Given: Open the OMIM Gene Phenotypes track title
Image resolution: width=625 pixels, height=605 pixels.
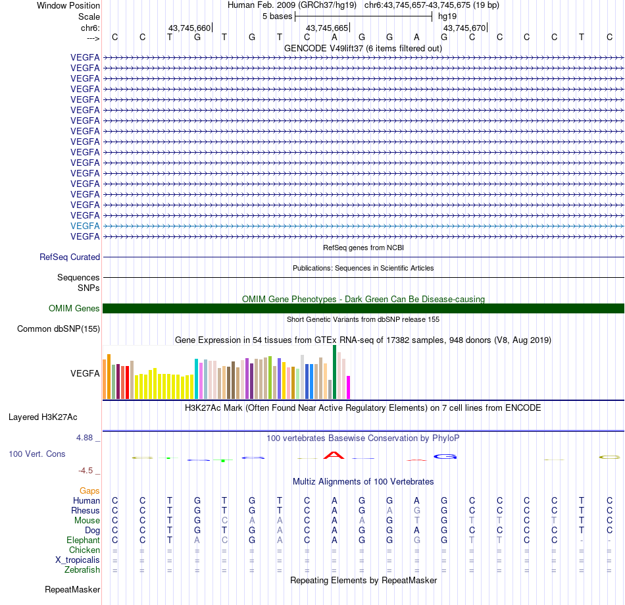Looking at the screenshot, I should tap(363, 299).
